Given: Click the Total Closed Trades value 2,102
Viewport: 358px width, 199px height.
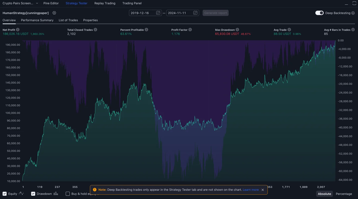Looking at the screenshot, I should [x=71, y=34].
